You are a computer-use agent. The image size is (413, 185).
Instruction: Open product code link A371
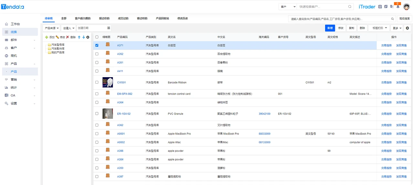pos(120,45)
